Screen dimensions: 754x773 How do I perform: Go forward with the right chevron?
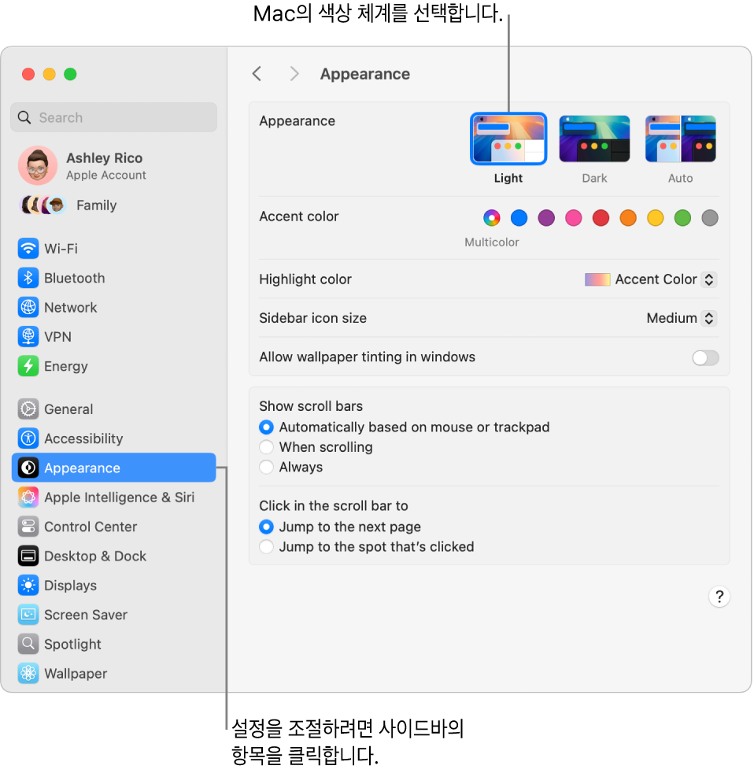tap(294, 74)
